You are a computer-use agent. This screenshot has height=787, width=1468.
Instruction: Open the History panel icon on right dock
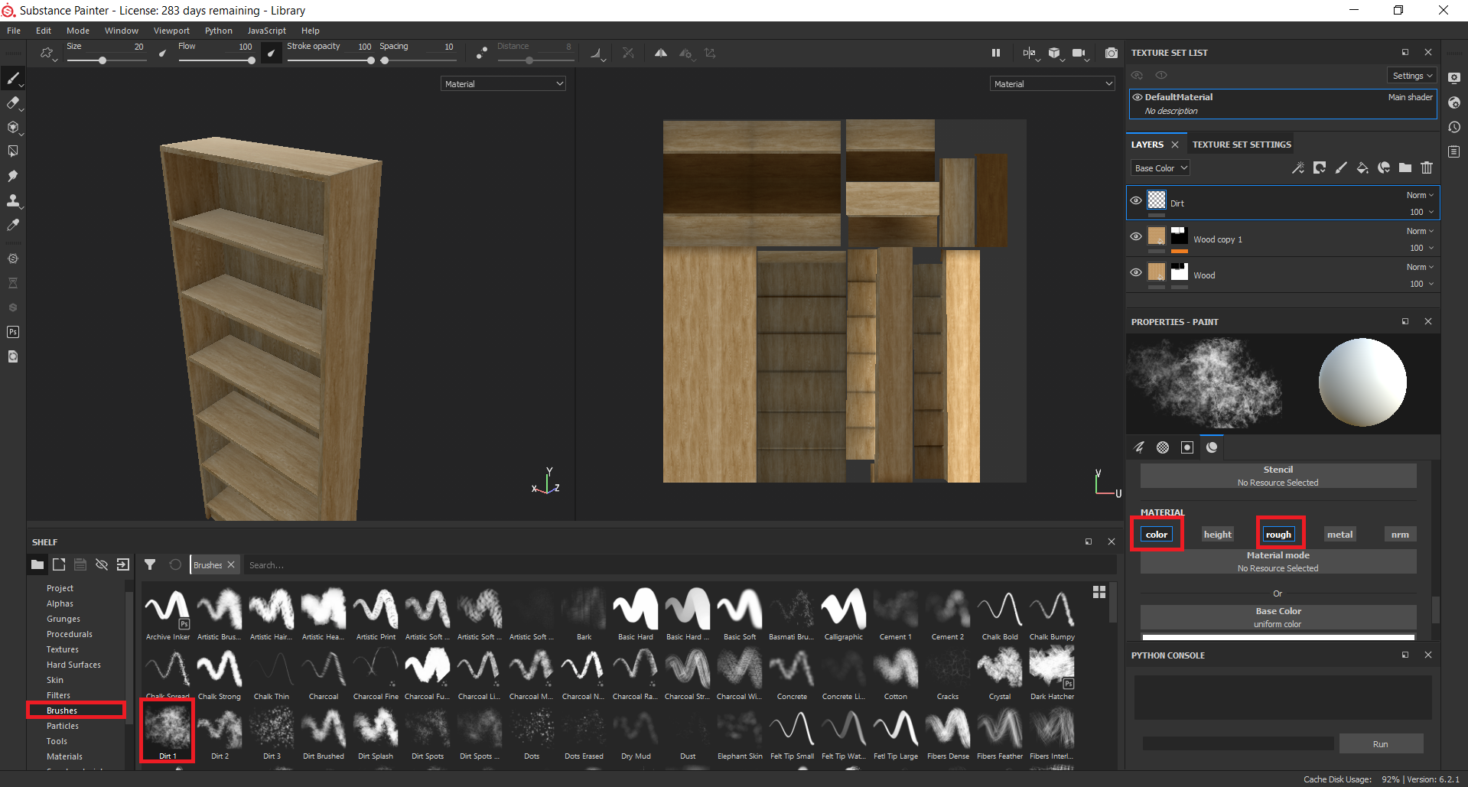(1454, 127)
